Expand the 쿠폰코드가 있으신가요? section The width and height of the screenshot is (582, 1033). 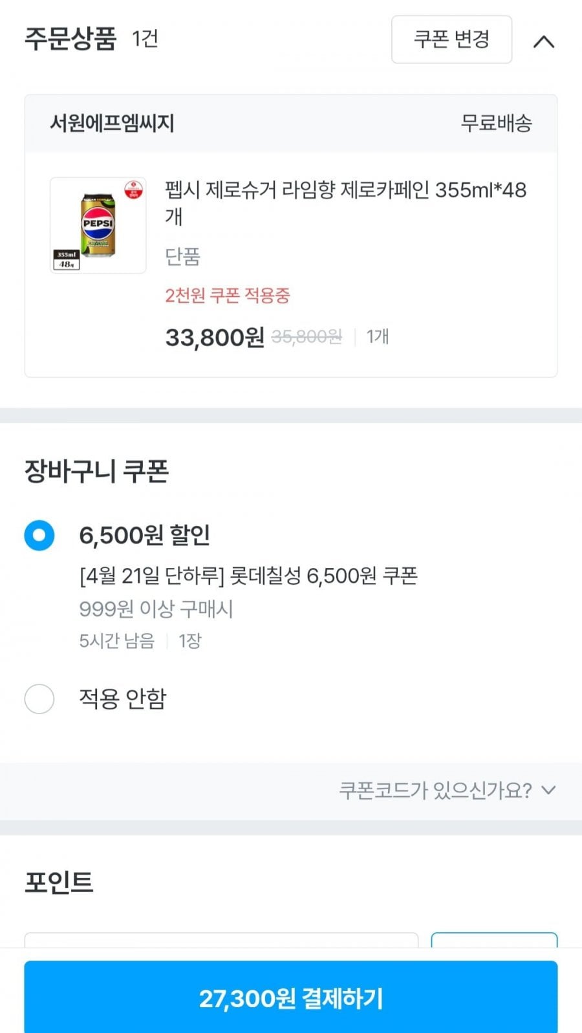[435, 790]
